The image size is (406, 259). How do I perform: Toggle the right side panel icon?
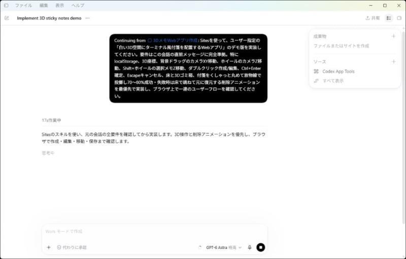coord(399,18)
